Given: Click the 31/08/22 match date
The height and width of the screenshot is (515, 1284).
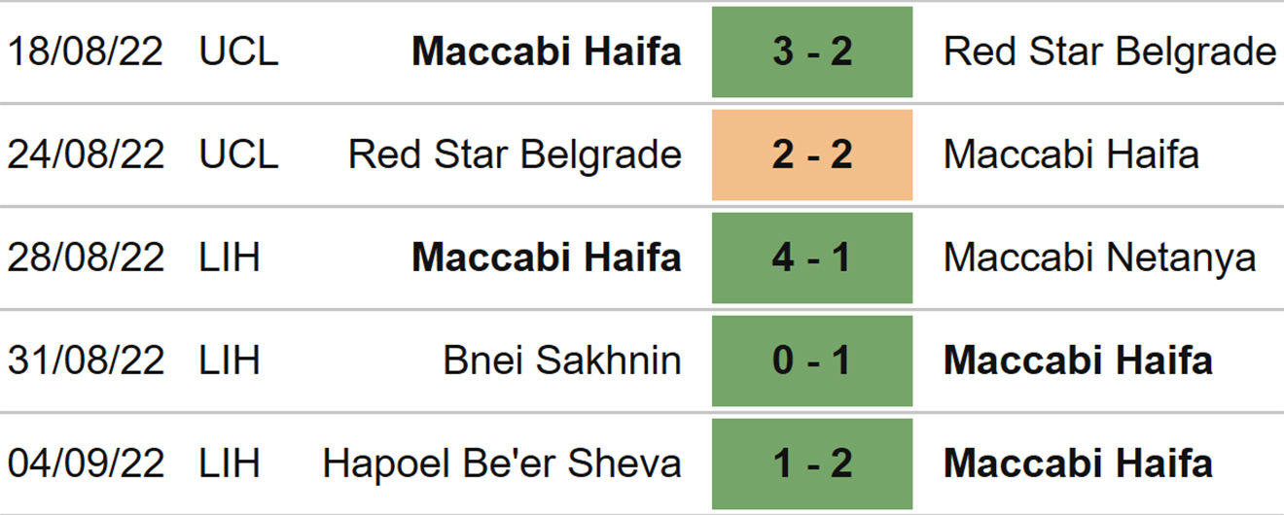Looking at the screenshot, I should pos(86,361).
